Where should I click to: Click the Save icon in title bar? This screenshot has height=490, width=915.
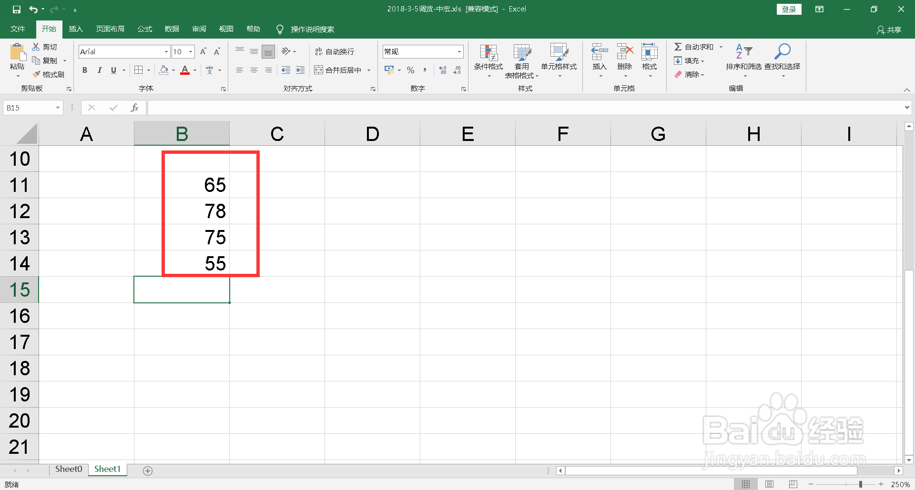pyautogui.click(x=17, y=9)
